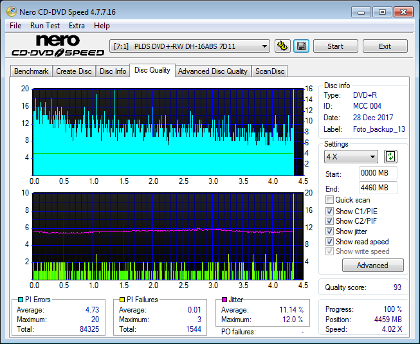Click the progress value 100 %
Screen dimensions: 420x344
393,309
